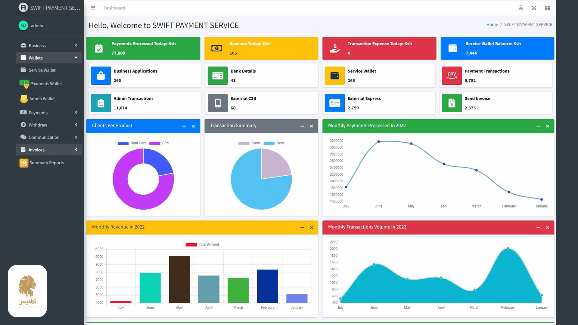Toggle Credit legend in Transaction Summary chart
578x325 pixels.
[x=249, y=143]
